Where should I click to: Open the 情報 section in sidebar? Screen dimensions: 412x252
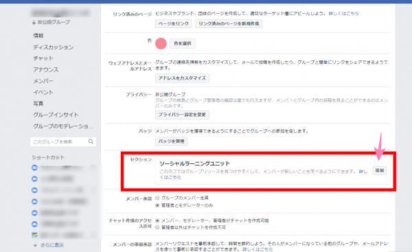38,36
